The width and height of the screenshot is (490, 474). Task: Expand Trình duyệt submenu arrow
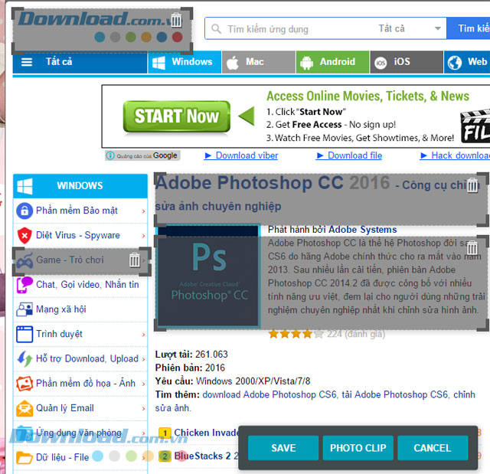[143, 335]
